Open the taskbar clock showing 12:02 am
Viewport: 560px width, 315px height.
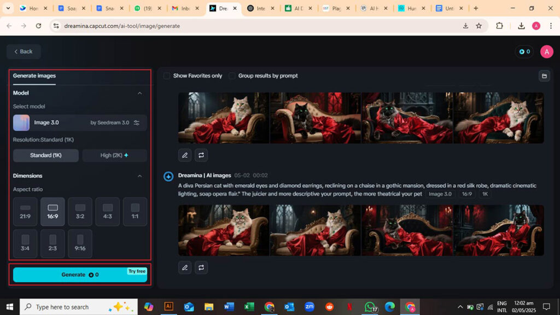[x=523, y=307]
